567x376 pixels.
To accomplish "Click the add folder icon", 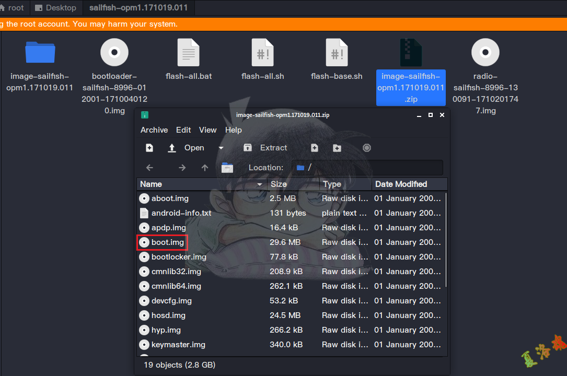I will 337,148.
